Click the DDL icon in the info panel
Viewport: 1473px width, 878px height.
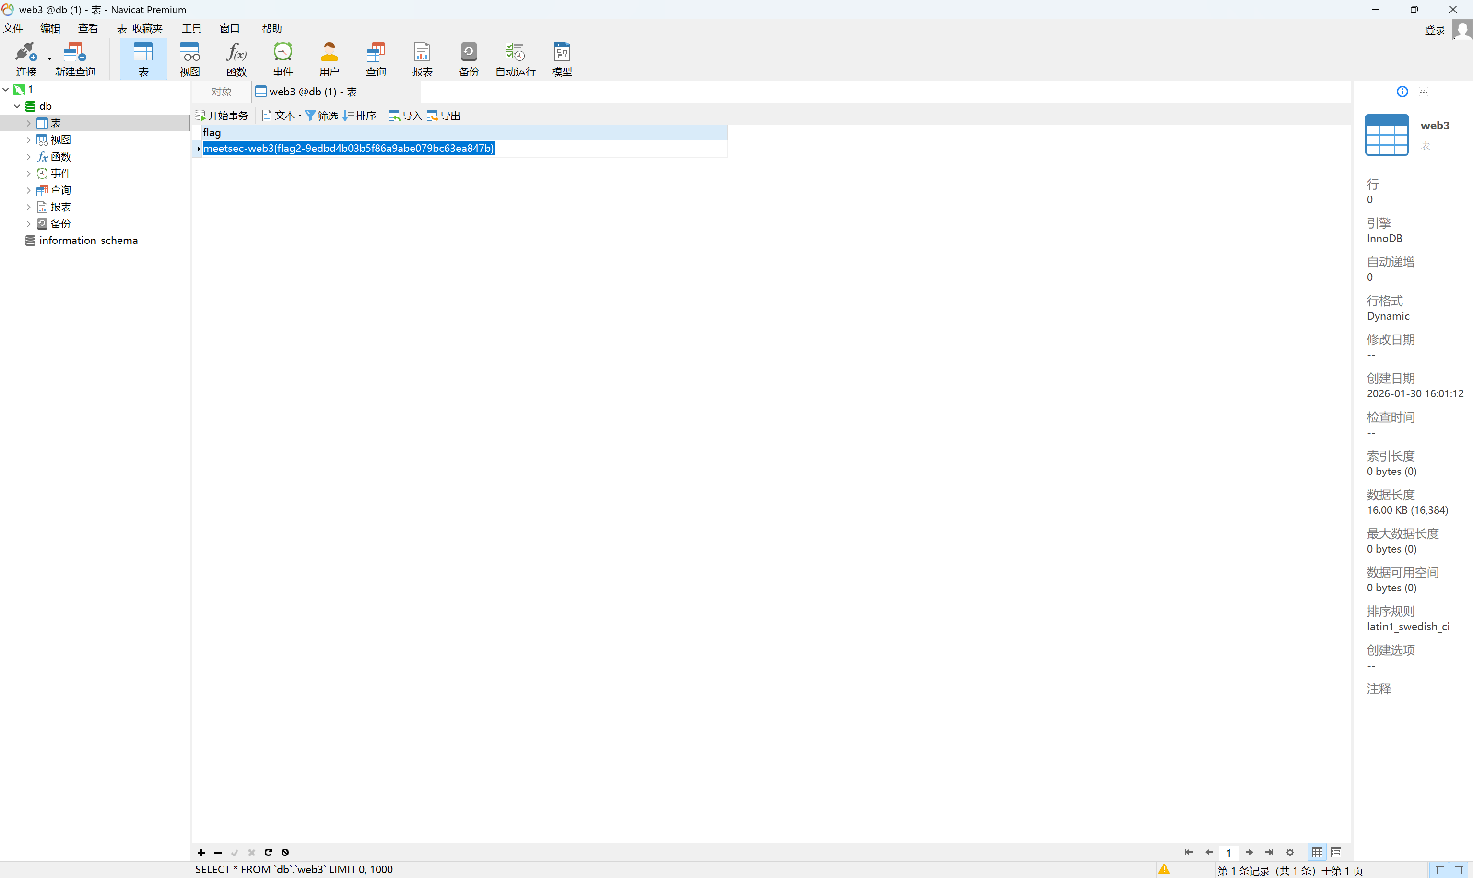[1423, 91]
